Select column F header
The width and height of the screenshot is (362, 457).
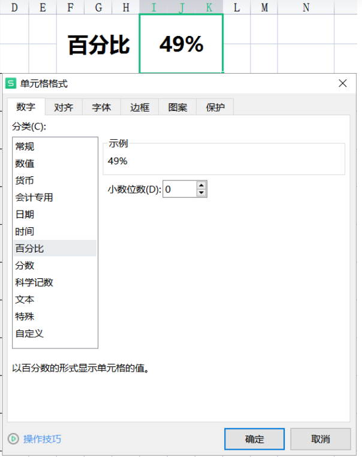[x=70, y=7]
